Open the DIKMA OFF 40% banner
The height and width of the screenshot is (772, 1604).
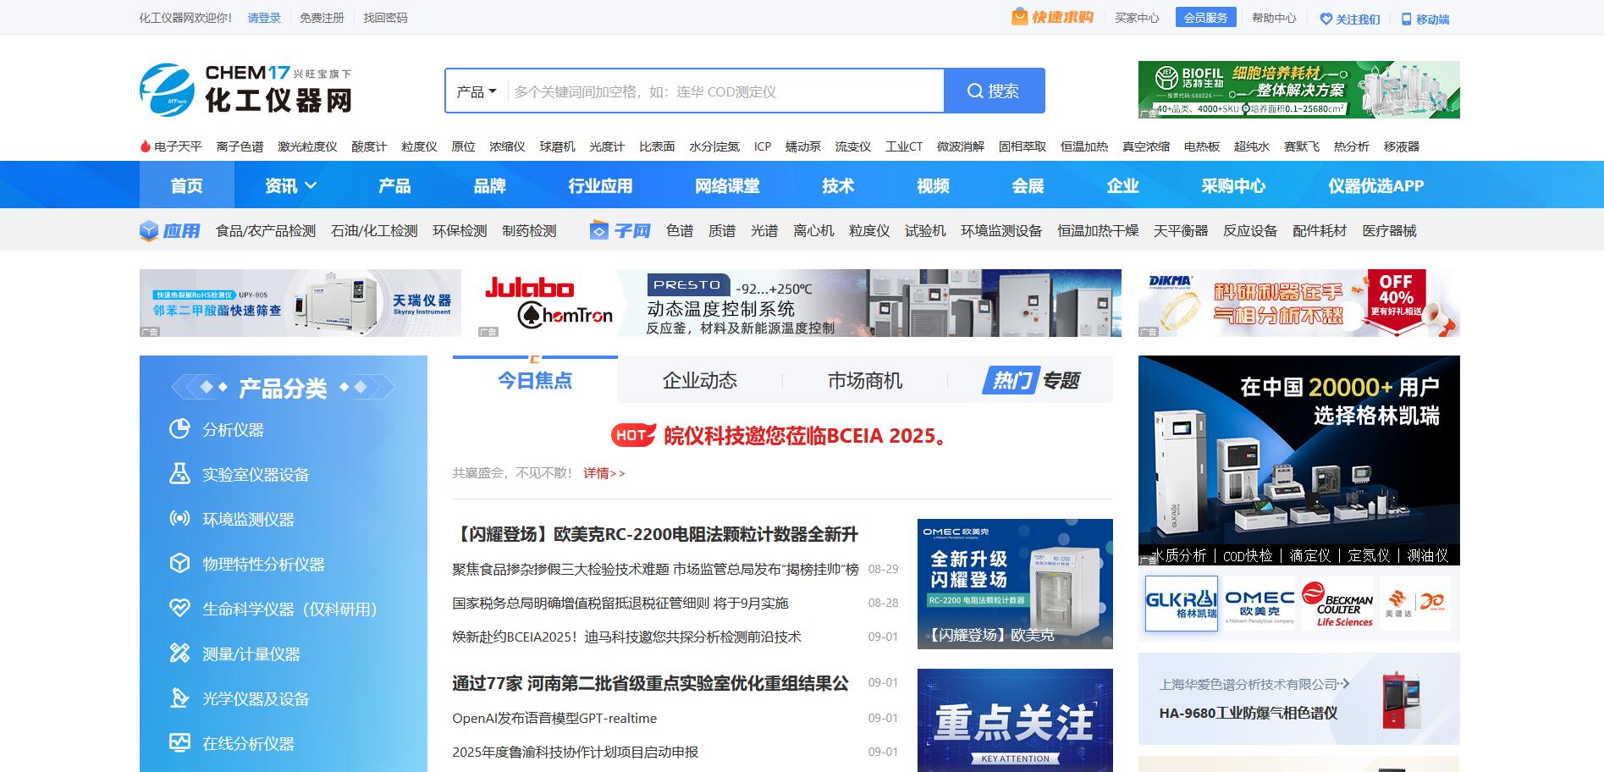(1299, 303)
